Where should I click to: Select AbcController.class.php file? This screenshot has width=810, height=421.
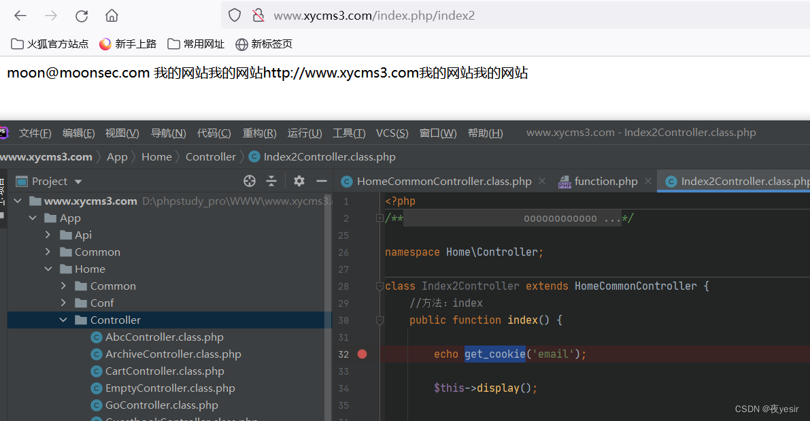(x=165, y=337)
